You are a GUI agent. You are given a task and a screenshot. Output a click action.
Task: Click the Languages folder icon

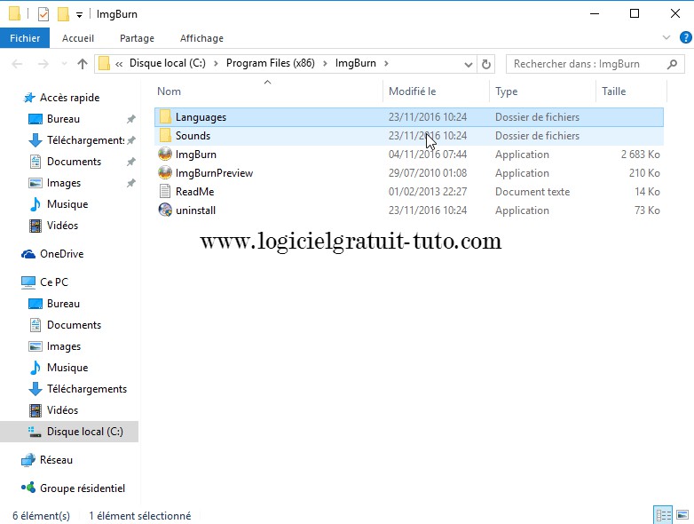pos(165,117)
